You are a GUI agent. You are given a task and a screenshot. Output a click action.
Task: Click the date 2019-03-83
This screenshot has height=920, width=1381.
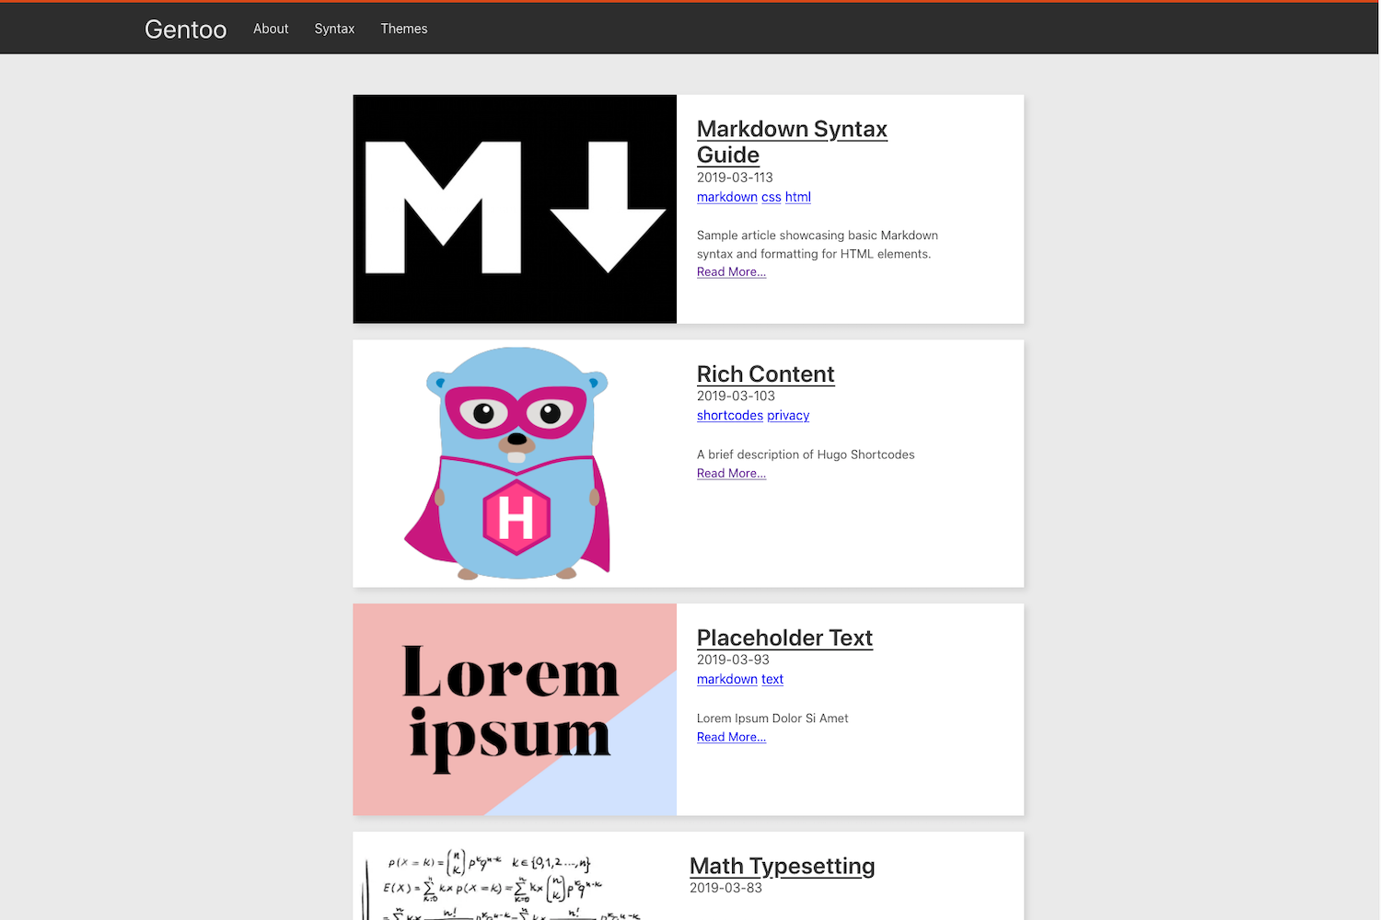[x=725, y=888]
